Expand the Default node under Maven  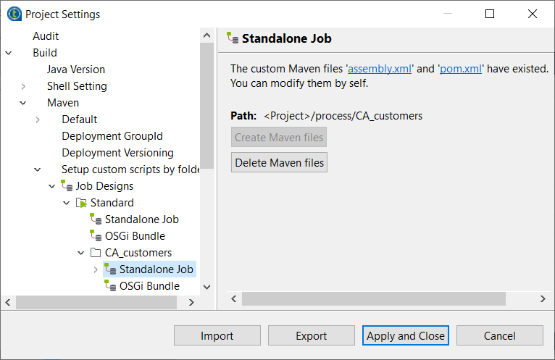tap(38, 120)
